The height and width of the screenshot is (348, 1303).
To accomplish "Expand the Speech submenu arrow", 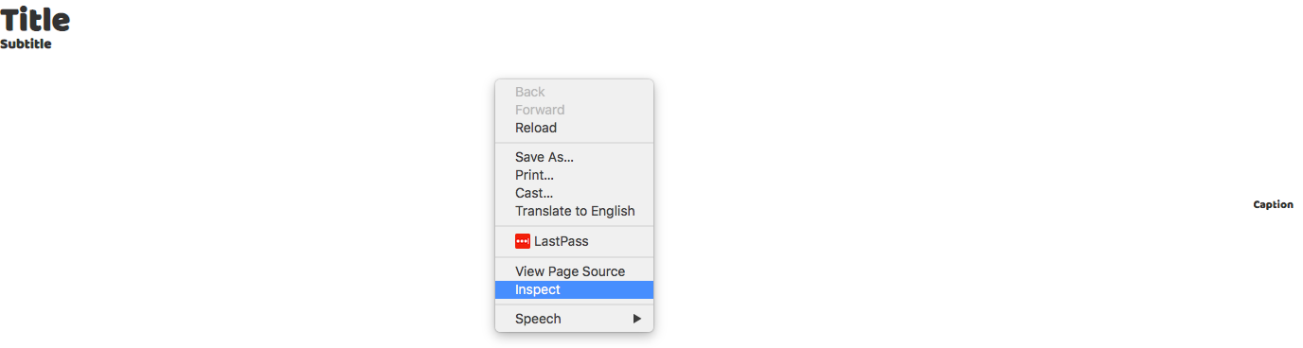I will (x=637, y=319).
